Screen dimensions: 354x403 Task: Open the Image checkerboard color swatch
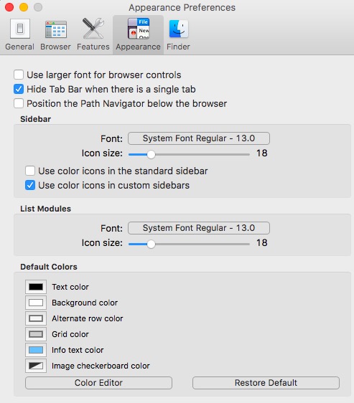(x=36, y=366)
